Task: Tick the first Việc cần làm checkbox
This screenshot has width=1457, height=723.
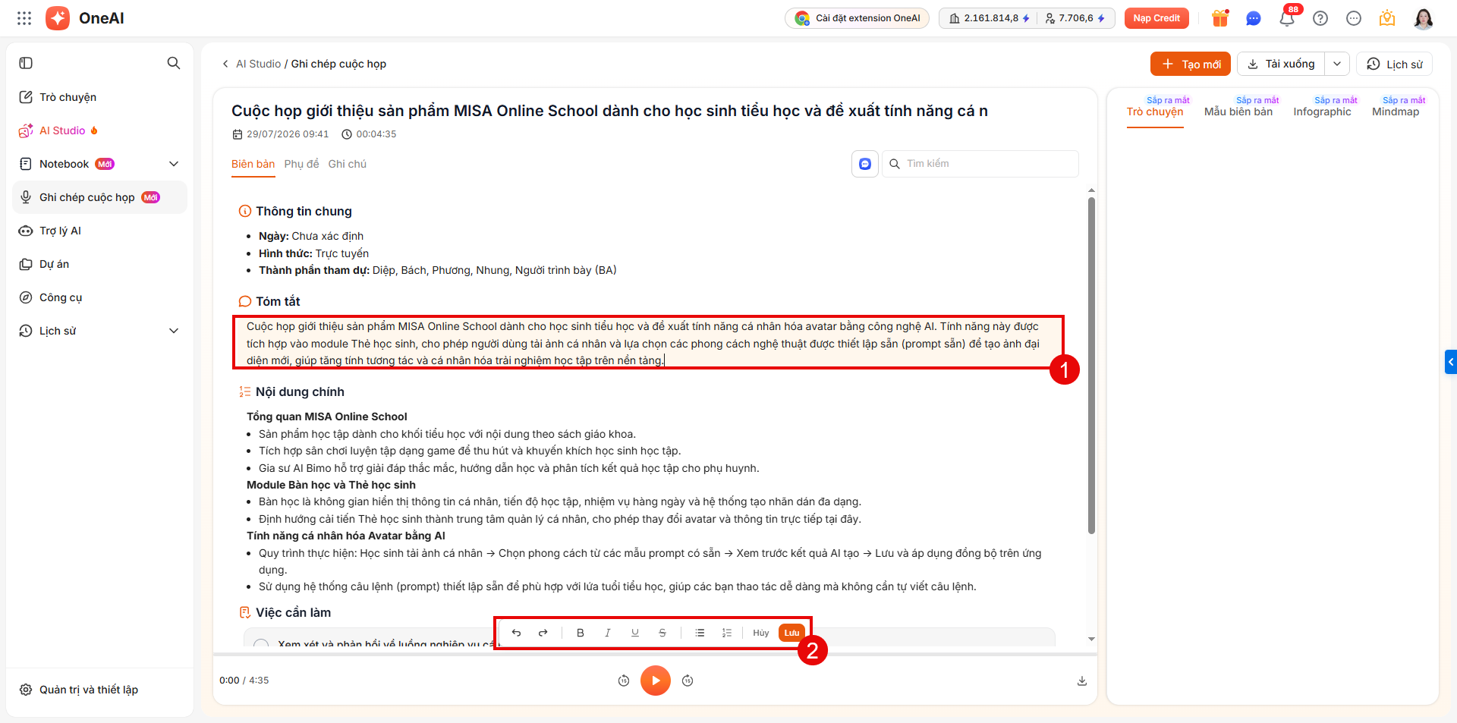Action: (x=262, y=644)
